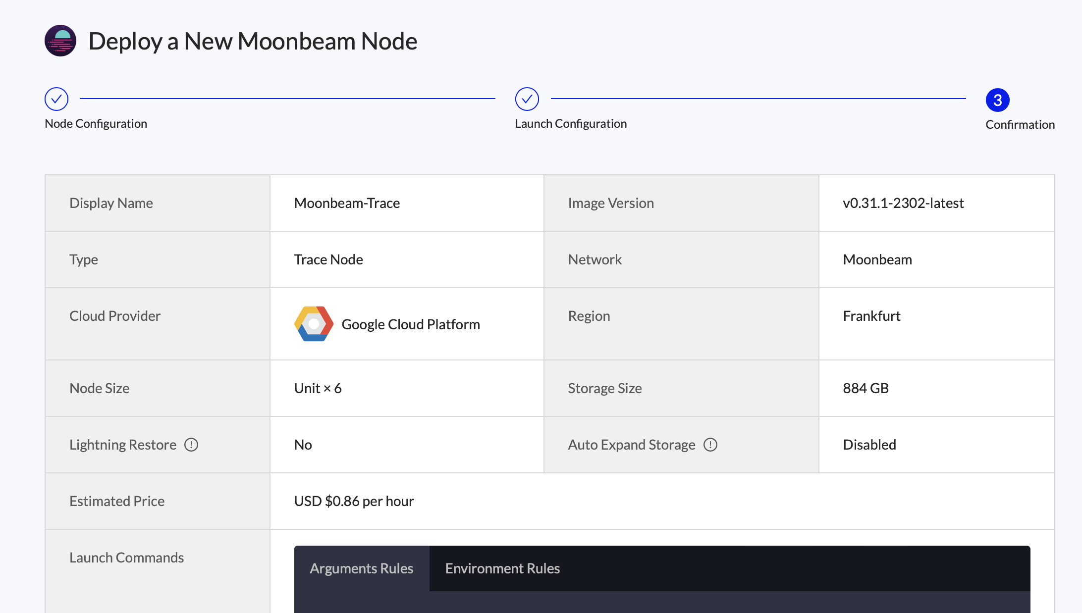Screen dimensions: 1082x613
Task: Click the Auto Expand Storage info icon
Action: (x=711, y=445)
